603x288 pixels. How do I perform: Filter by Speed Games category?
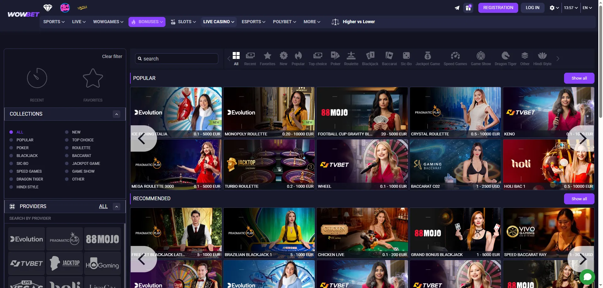455,59
